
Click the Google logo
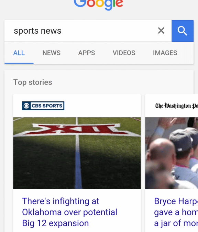click(98, 4)
